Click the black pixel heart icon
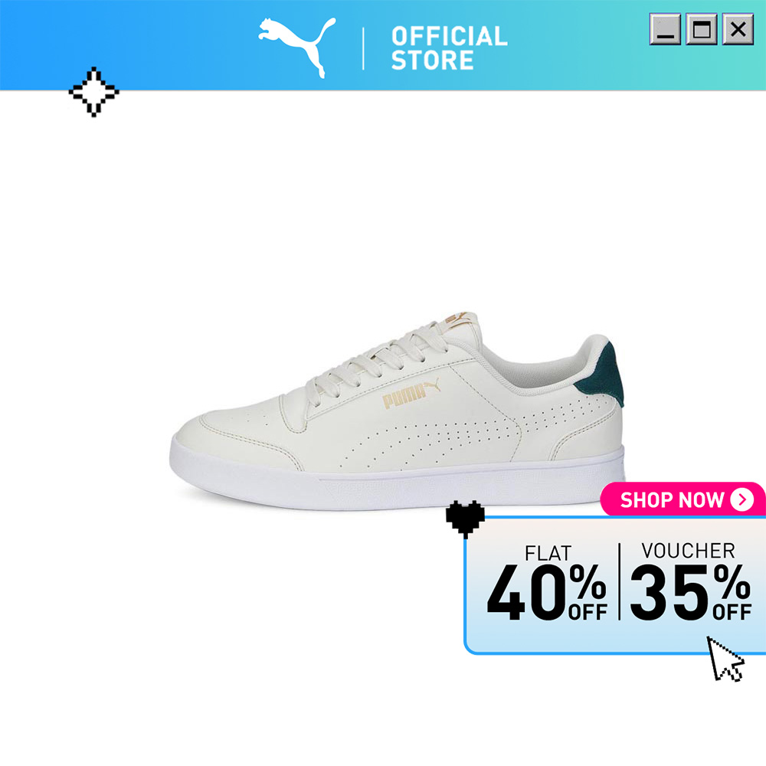766x766 pixels. coord(465,519)
